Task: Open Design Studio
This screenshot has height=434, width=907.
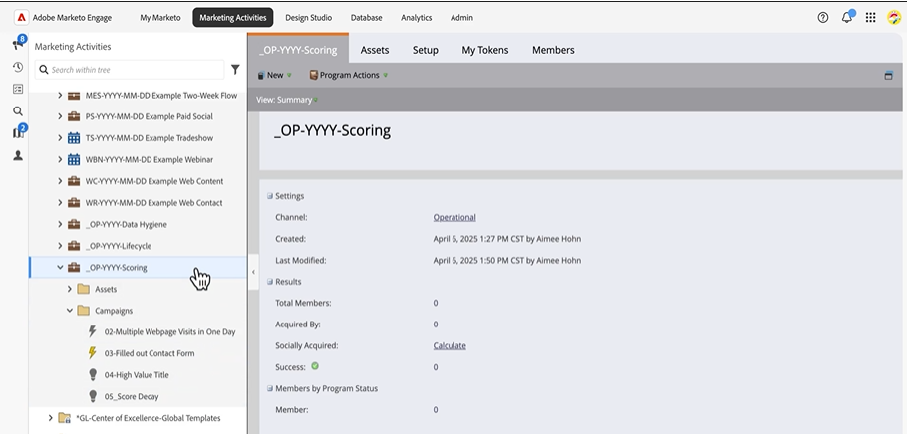Action: [308, 17]
